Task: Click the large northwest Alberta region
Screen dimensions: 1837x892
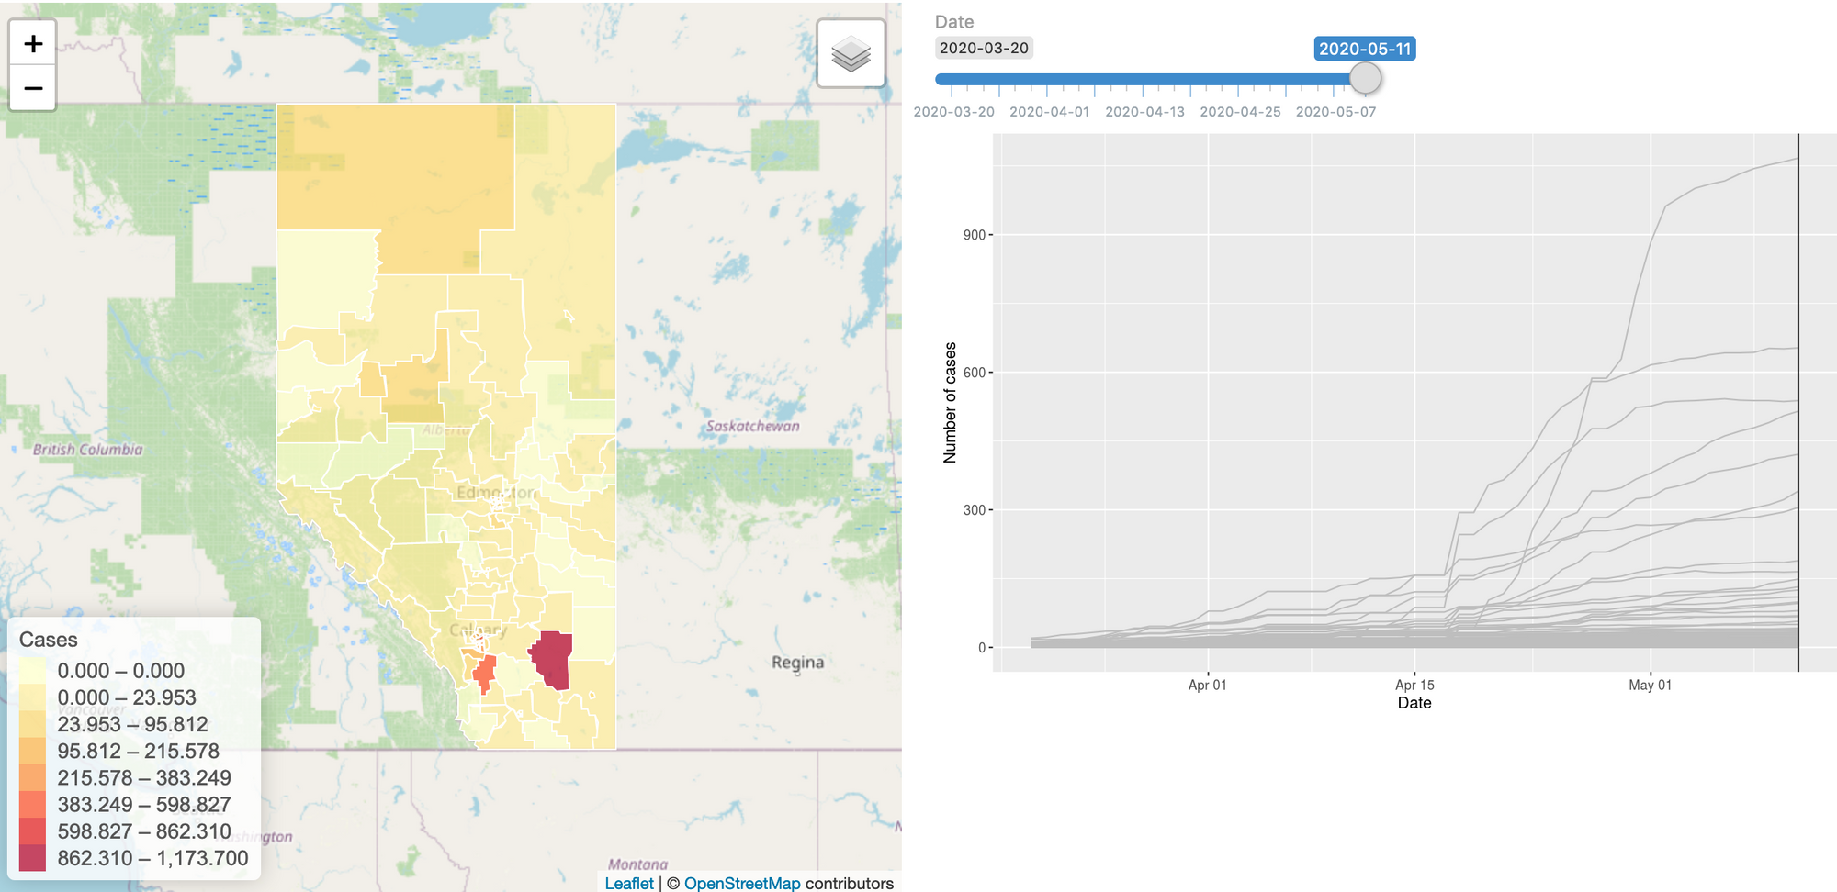Action: 395,174
